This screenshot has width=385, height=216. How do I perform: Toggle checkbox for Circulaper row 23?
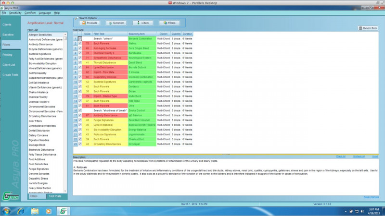pyautogui.click(x=80, y=144)
